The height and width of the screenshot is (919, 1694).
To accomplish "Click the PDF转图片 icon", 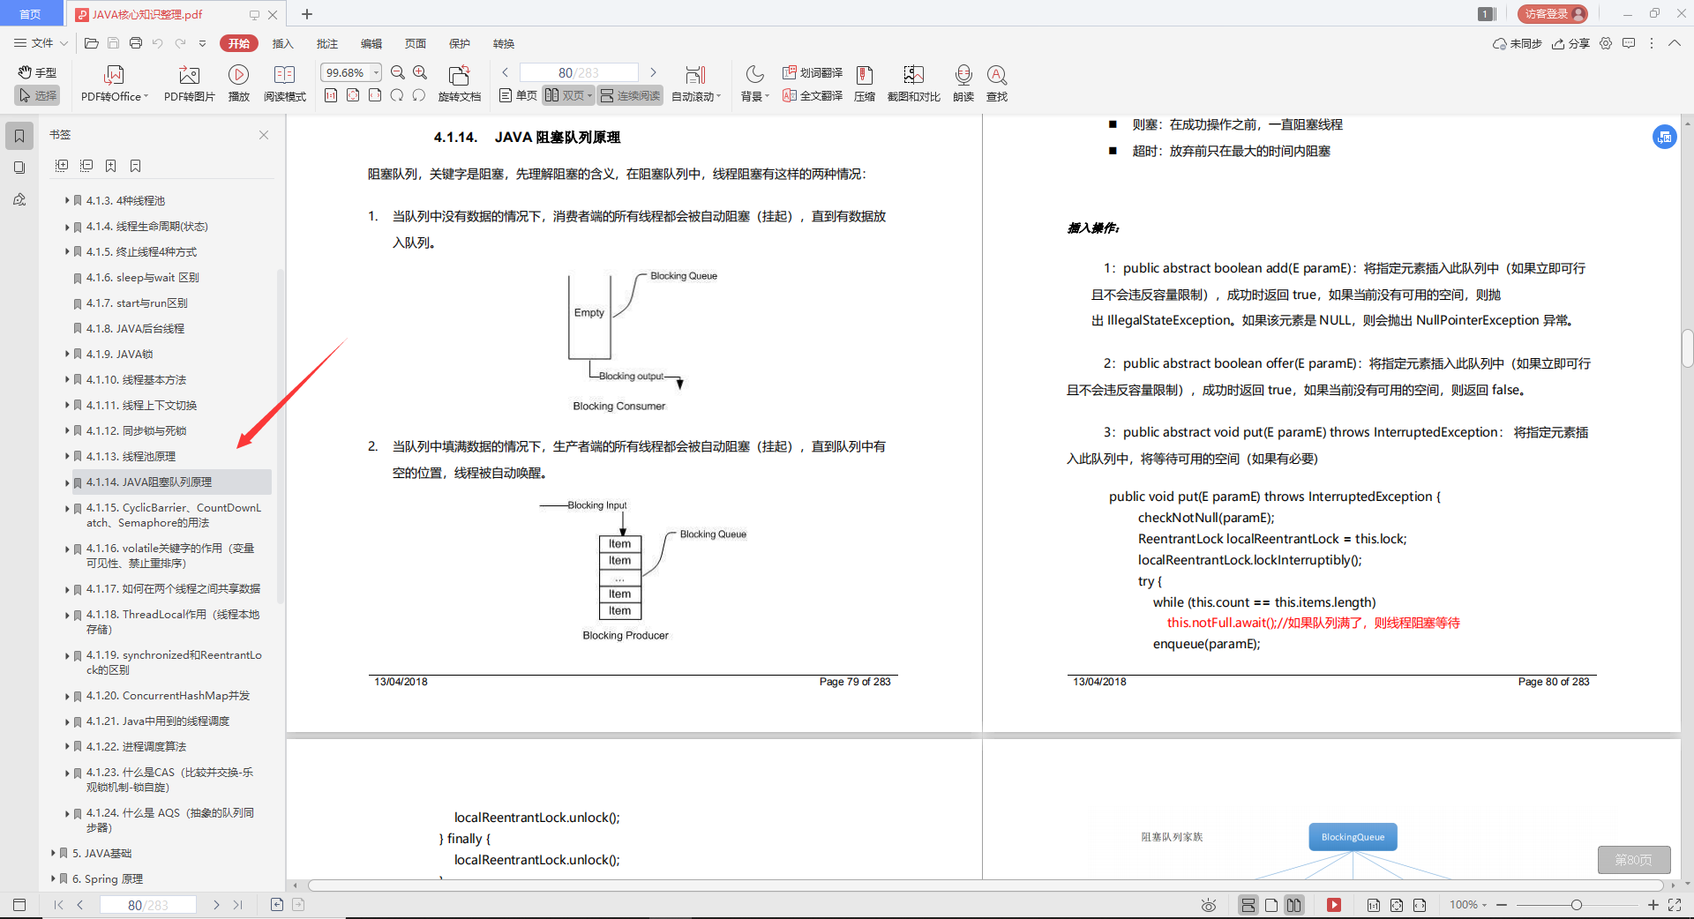I will pyautogui.click(x=188, y=82).
